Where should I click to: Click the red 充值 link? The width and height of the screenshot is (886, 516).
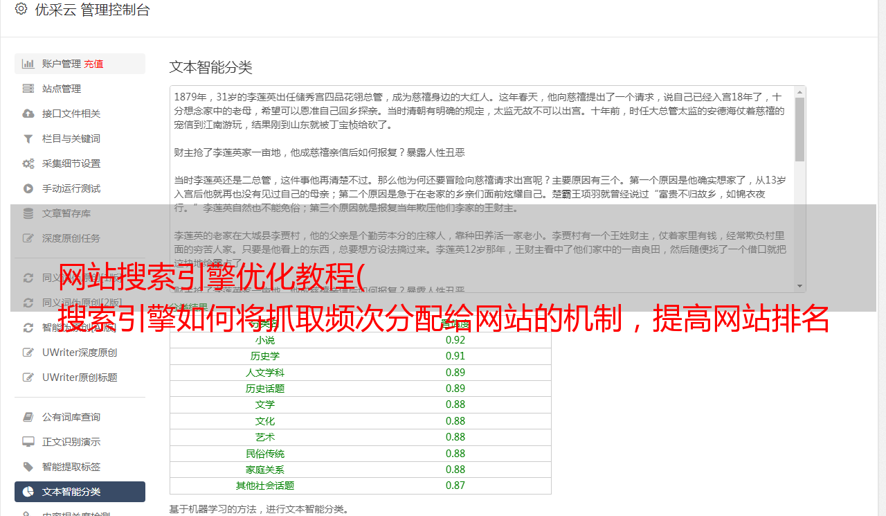pos(94,64)
